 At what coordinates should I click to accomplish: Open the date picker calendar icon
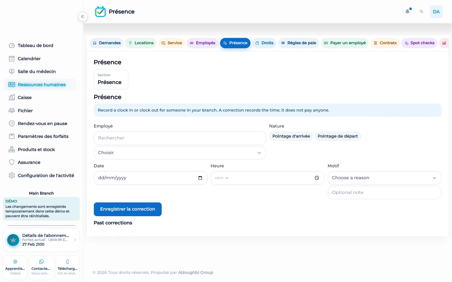pyautogui.click(x=200, y=178)
